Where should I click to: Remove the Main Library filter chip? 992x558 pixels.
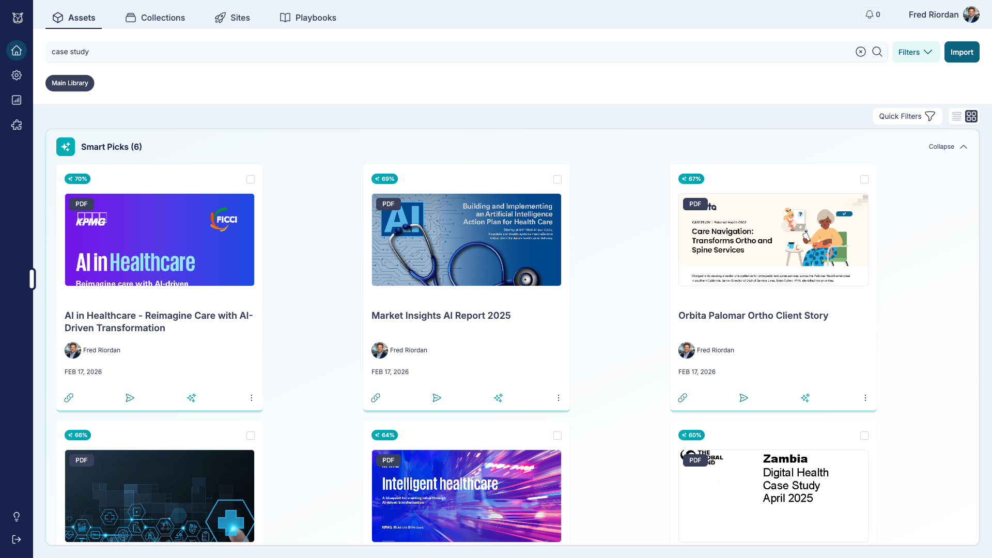(69, 83)
